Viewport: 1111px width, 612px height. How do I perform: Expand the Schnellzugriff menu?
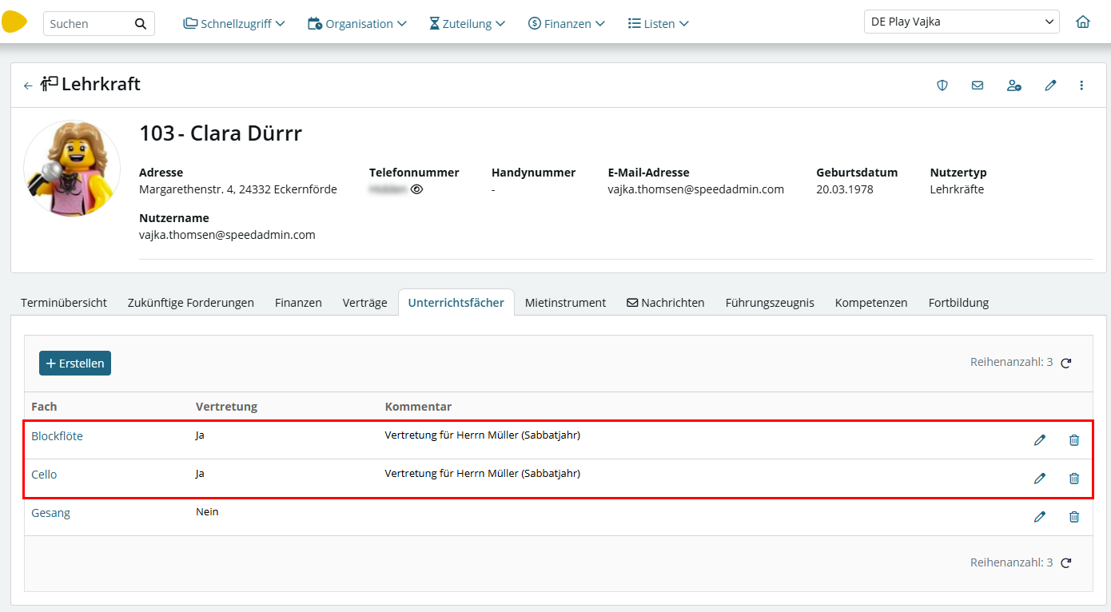point(234,24)
